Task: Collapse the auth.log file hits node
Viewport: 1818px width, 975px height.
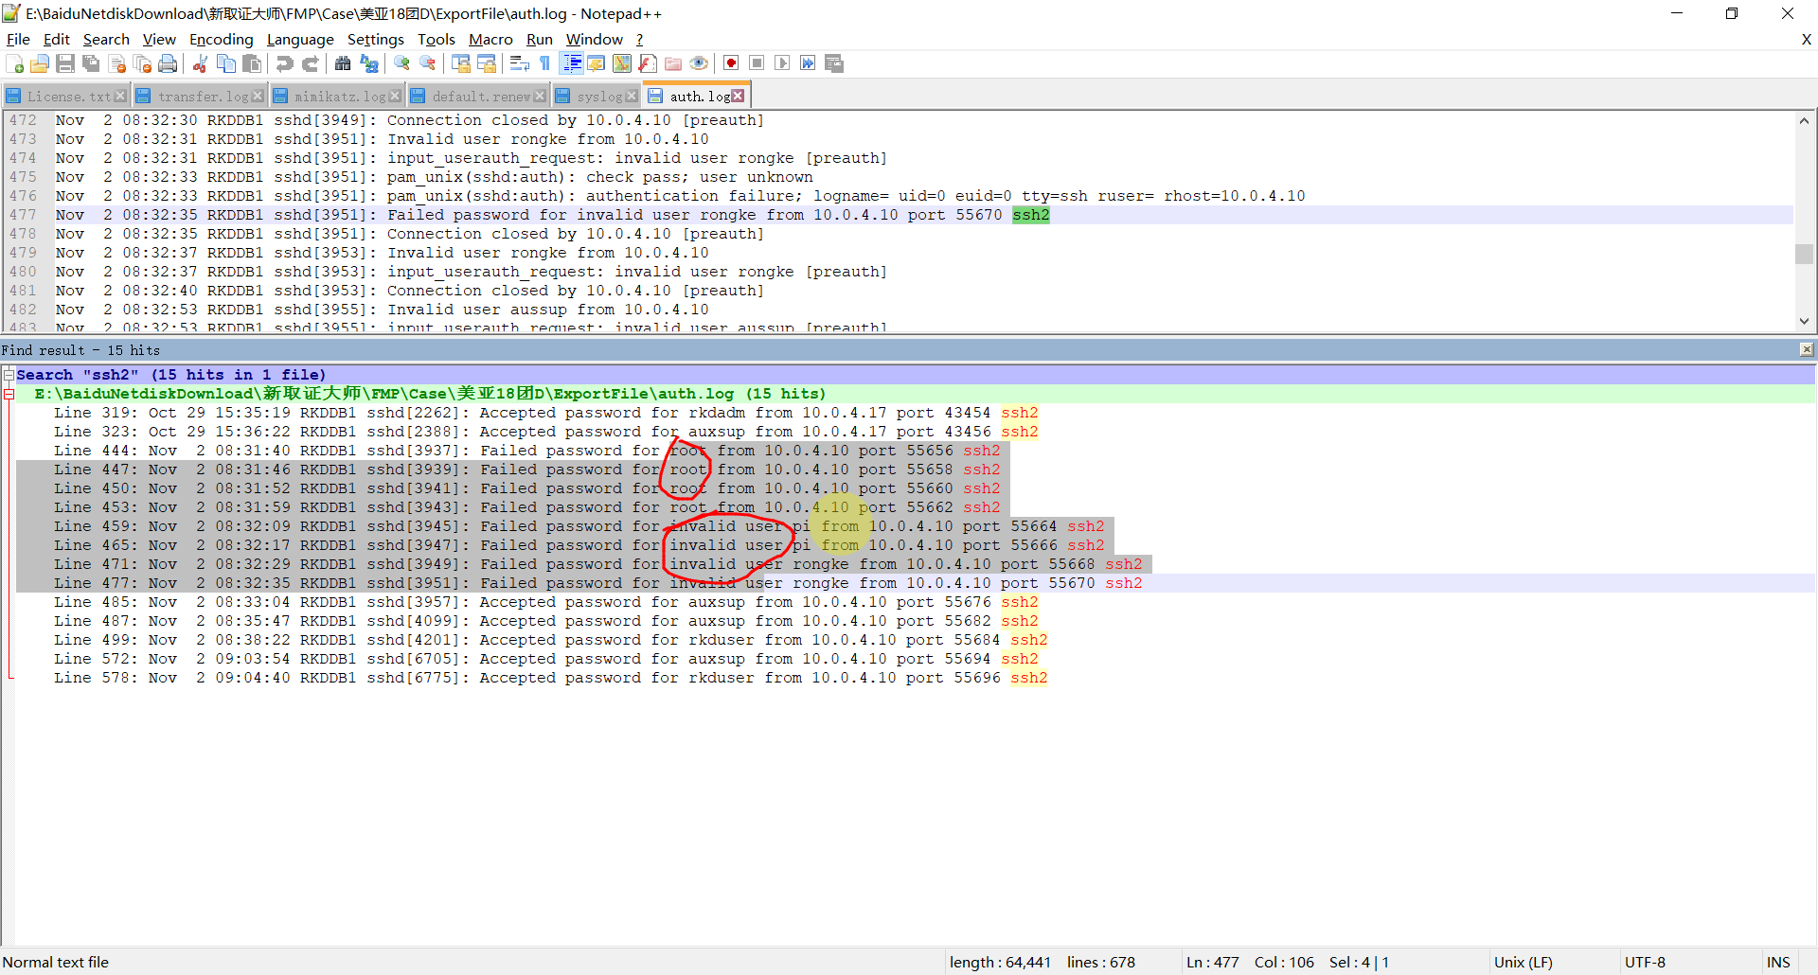Action: pos(9,394)
